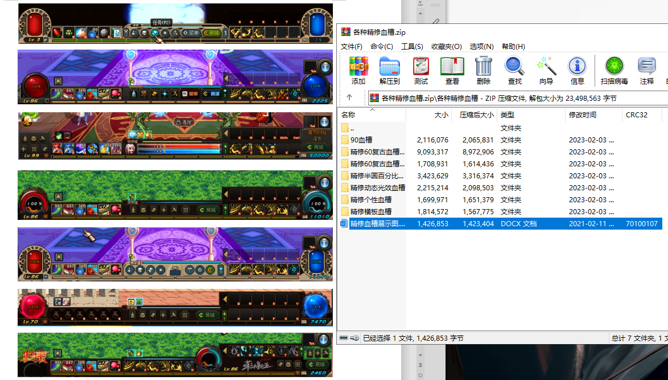Click the 解压到 (Extract To) icon

(390, 70)
